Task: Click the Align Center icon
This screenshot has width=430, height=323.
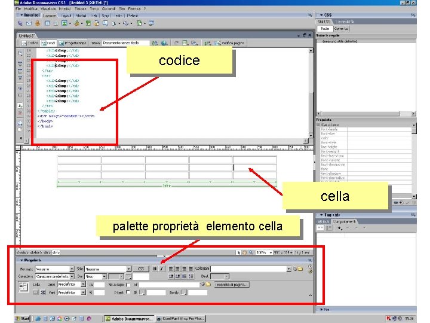Action: 177,269
